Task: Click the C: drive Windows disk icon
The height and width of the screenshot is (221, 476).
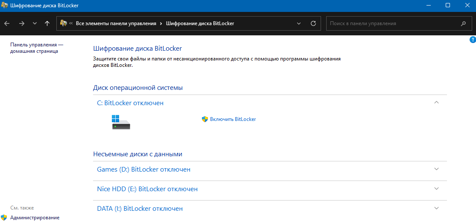Action: coord(121,122)
